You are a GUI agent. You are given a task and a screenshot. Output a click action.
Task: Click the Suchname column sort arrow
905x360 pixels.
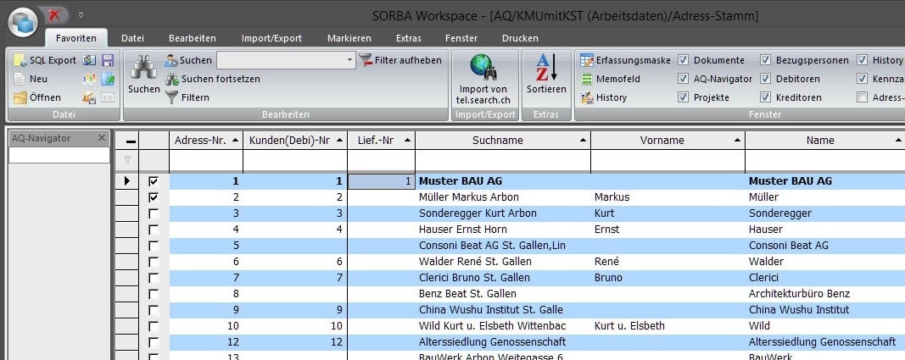click(x=583, y=140)
